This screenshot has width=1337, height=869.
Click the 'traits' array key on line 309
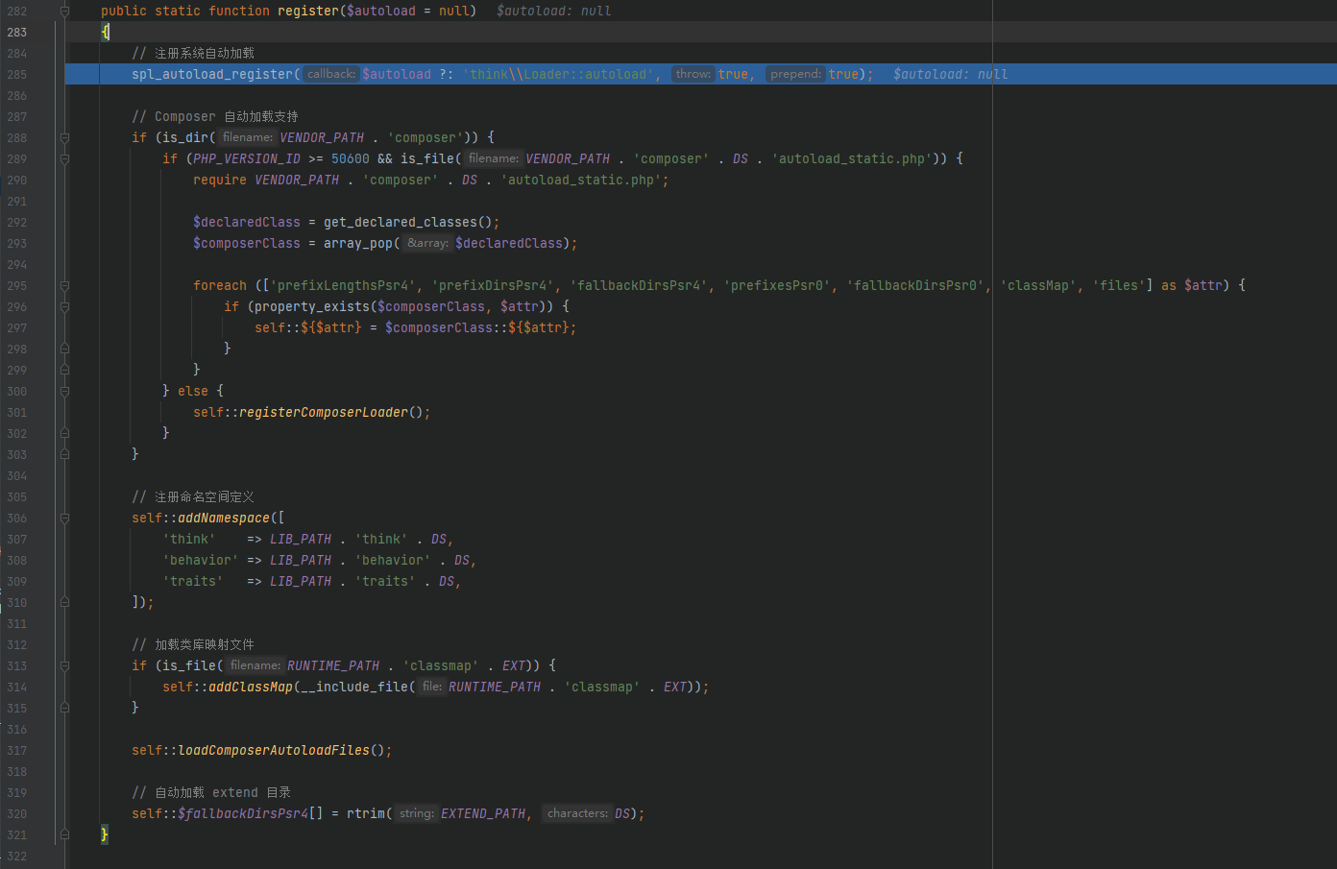pos(193,581)
